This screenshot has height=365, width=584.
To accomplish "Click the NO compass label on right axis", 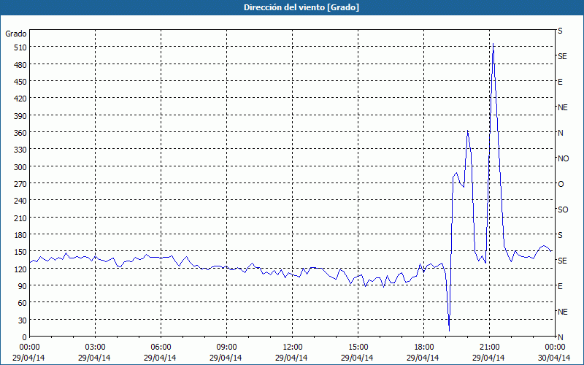I will pyautogui.click(x=563, y=158).
